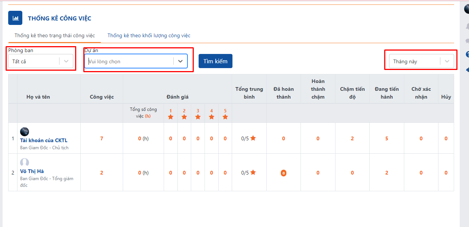Click the Tìm kiếm search button
Viewport: 469px width, 227px height.
pyautogui.click(x=215, y=61)
